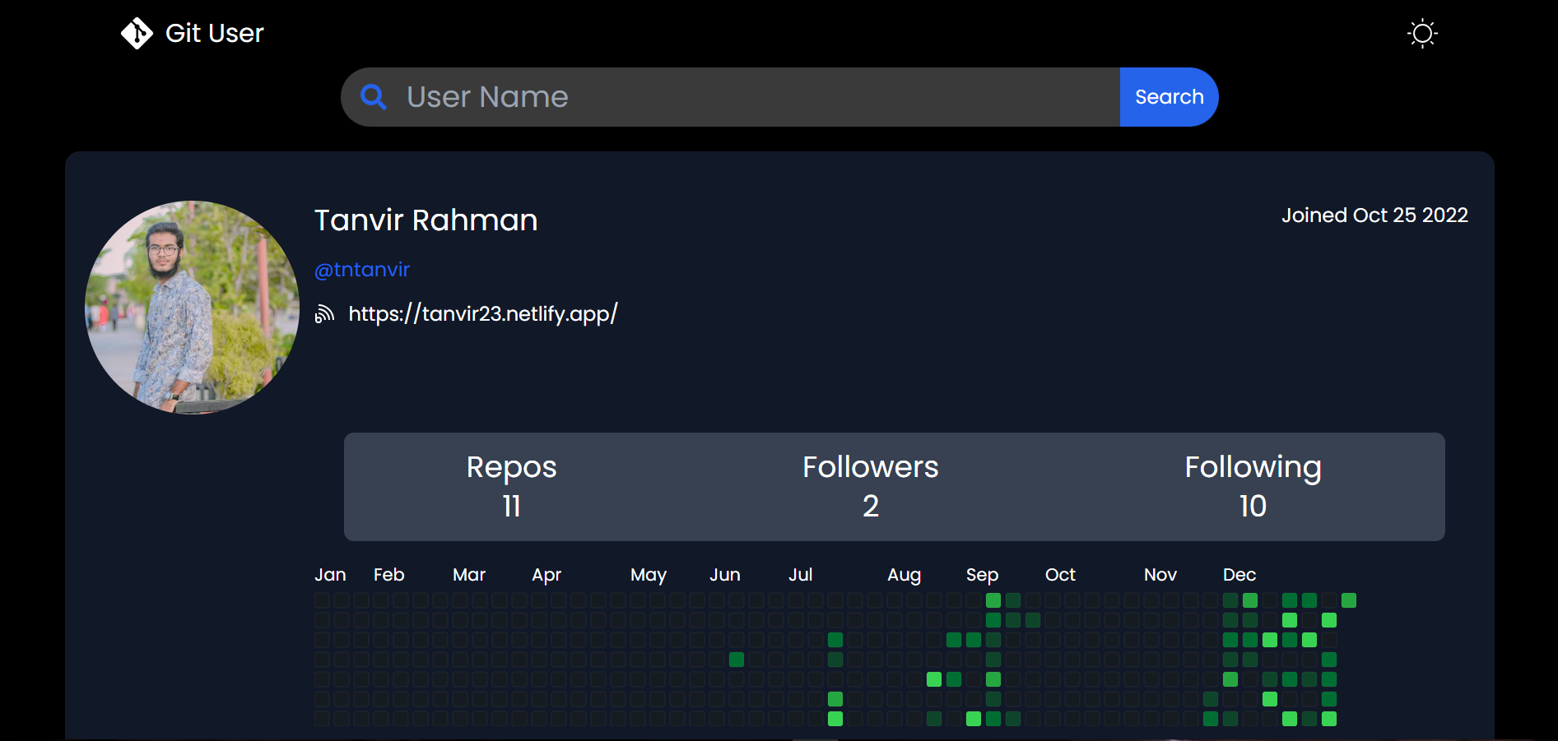The height and width of the screenshot is (741, 1558).
Task: Focus the User Name search field
Action: 730,97
